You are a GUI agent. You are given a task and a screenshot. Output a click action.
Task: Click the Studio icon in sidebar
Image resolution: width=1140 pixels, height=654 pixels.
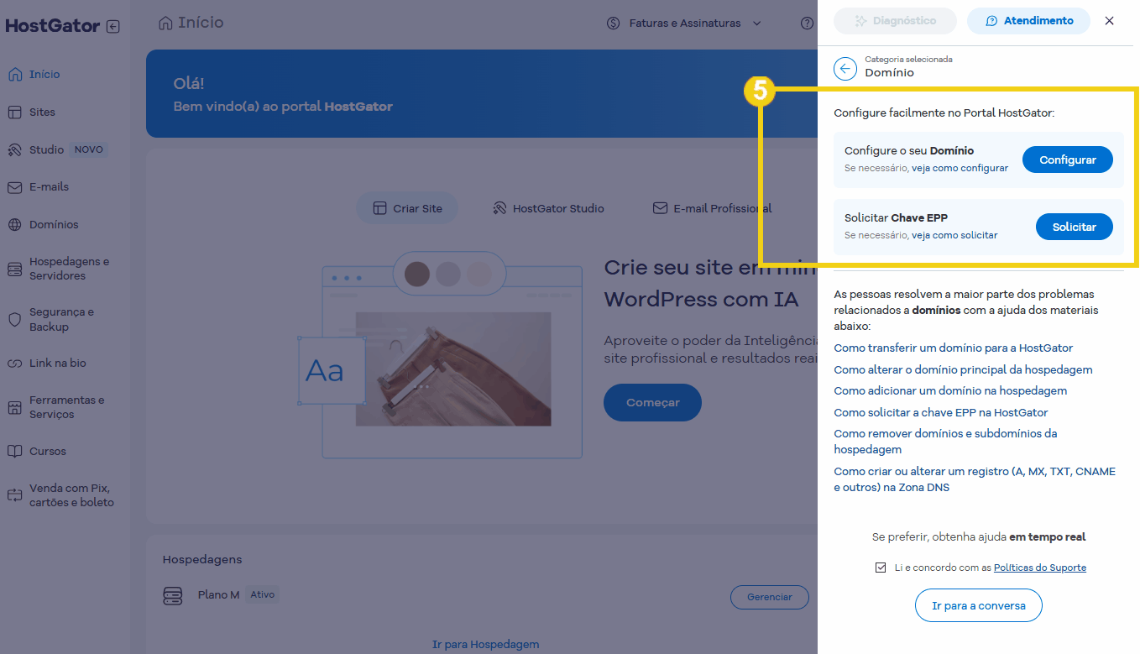click(x=14, y=149)
